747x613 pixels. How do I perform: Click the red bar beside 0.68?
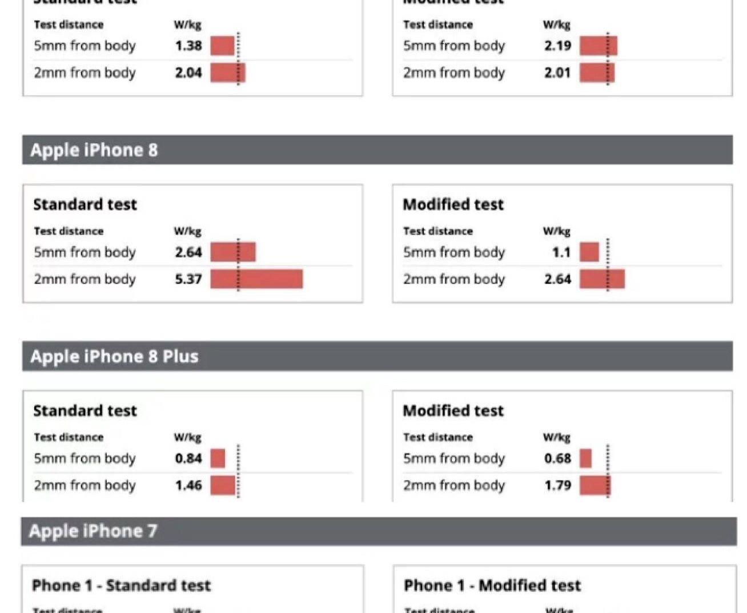(585, 458)
